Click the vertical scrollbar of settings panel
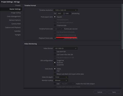 click(122, 26)
